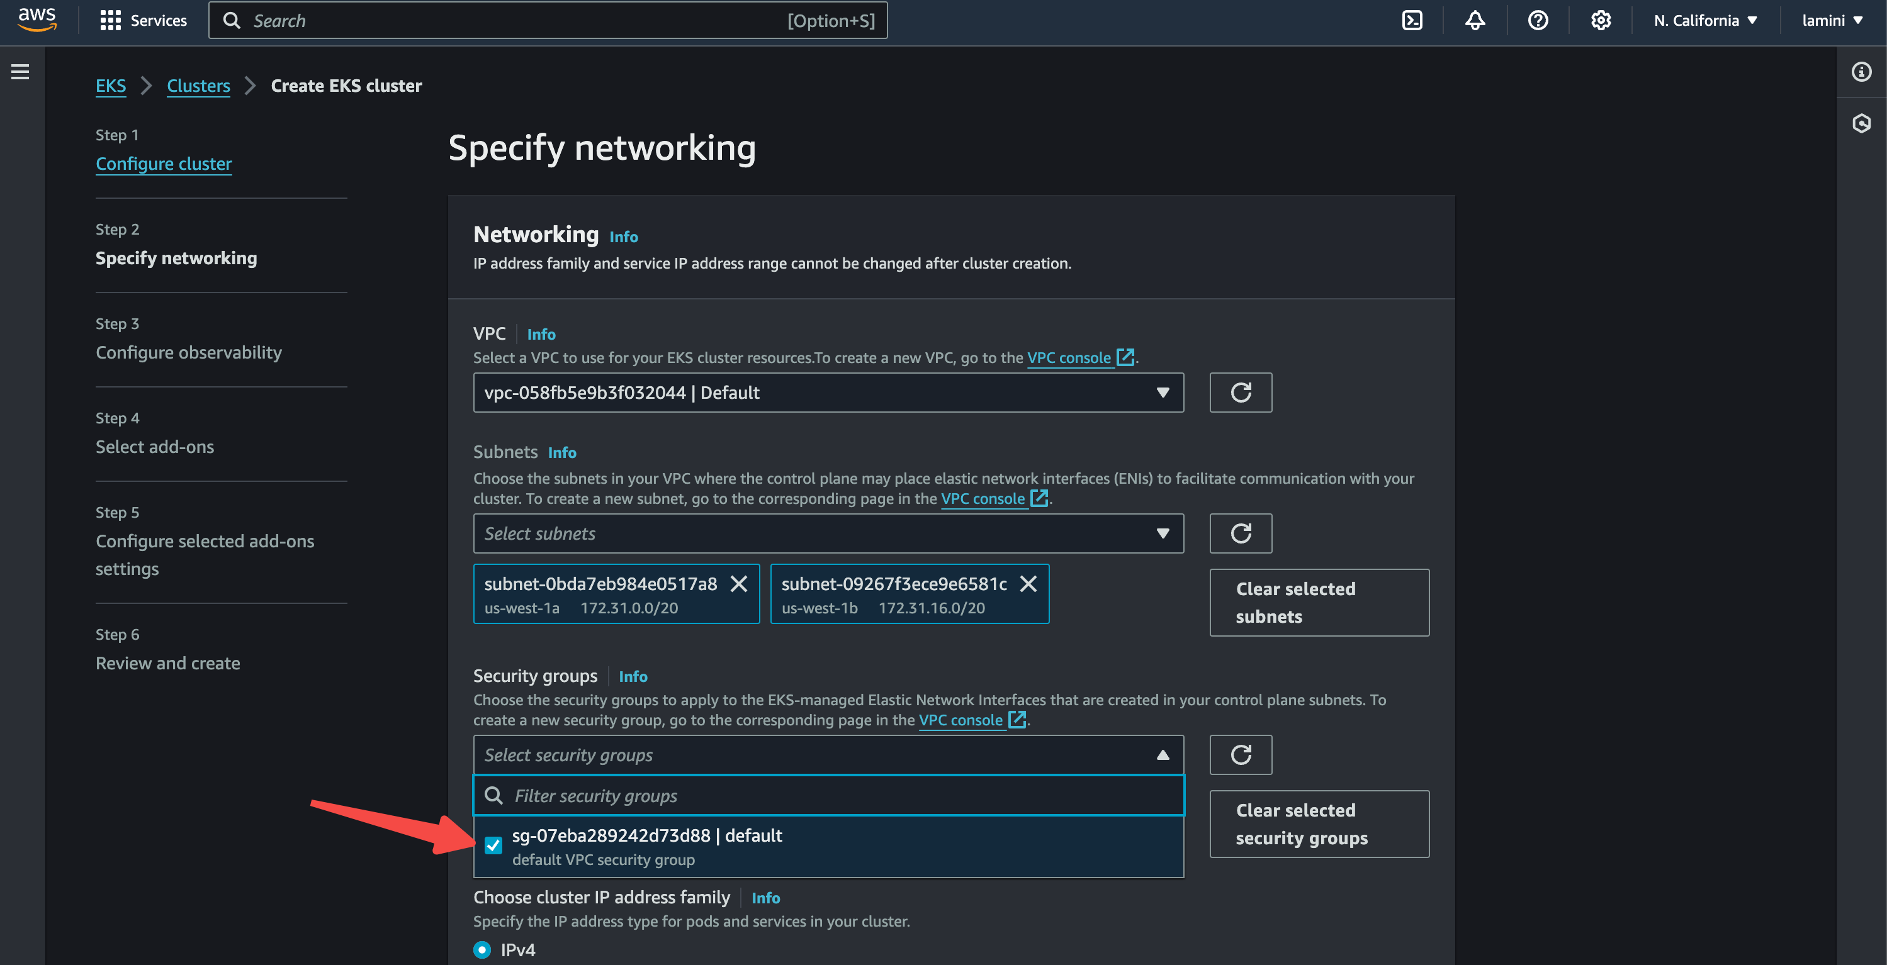1887x965 pixels.
Task: Select the Configure observability step
Action: pyautogui.click(x=188, y=352)
